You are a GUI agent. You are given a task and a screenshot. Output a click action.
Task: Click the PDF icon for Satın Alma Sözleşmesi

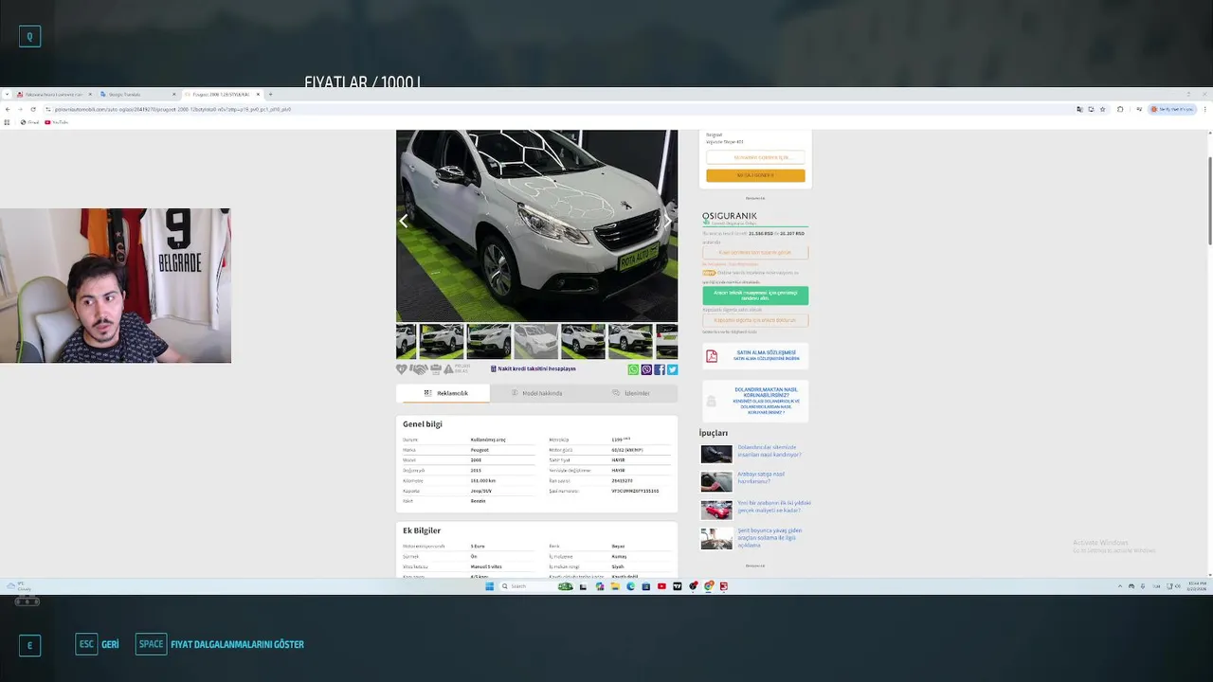pyautogui.click(x=712, y=356)
